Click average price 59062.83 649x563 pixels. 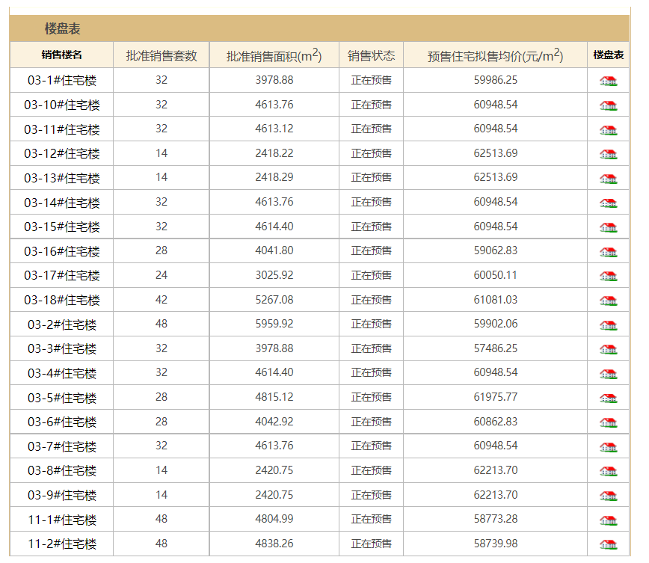(496, 250)
